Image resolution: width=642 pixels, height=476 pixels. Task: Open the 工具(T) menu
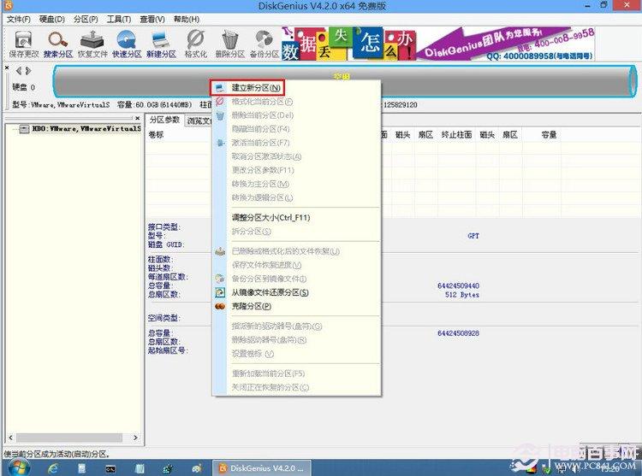tap(119, 19)
